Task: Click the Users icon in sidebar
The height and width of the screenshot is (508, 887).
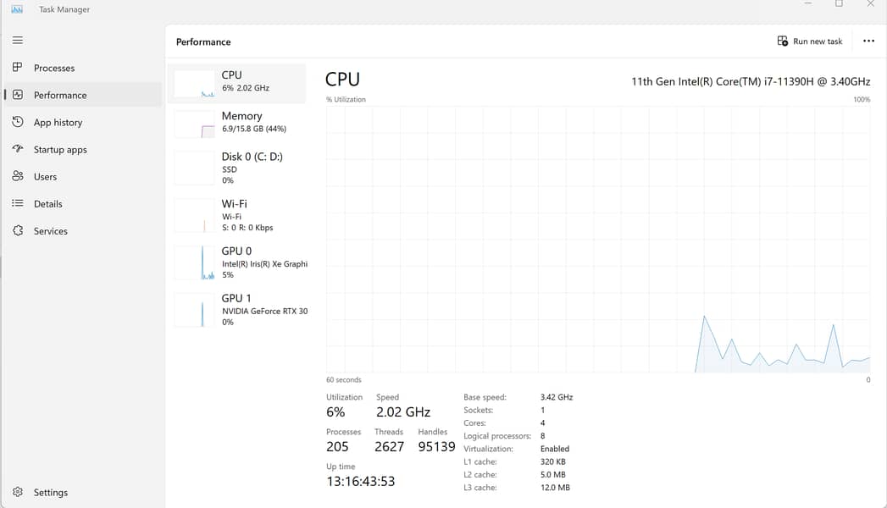Action: pos(18,176)
